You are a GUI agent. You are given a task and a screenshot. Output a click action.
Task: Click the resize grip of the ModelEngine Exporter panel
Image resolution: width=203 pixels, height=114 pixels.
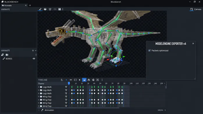coord(195,79)
